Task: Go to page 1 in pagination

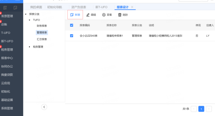Action: 201,109
